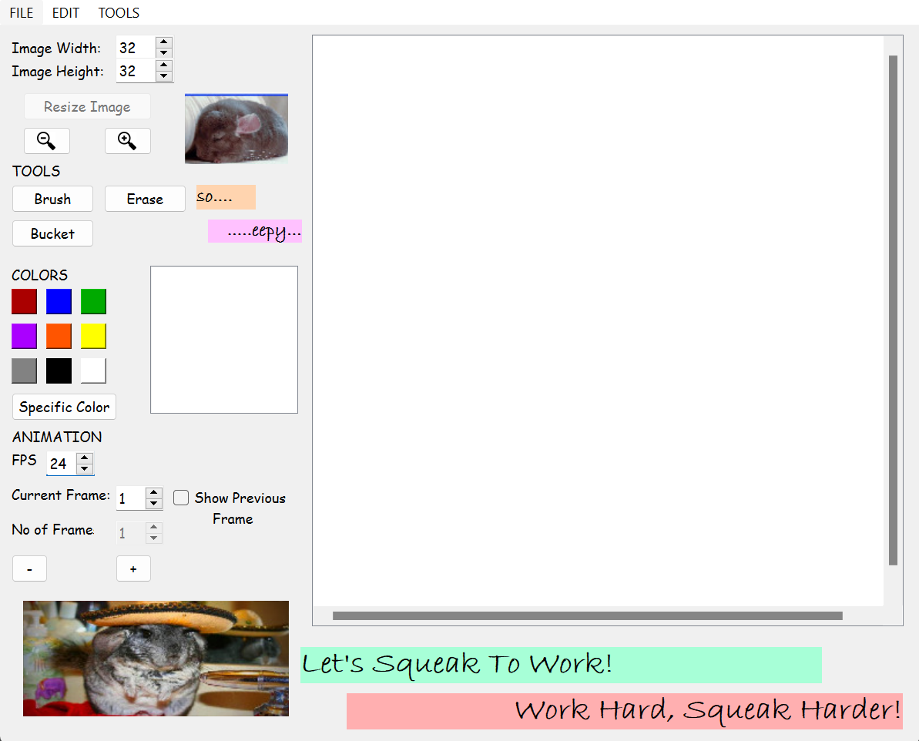Select the purple color swatch
This screenshot has width=919, height=741.
tap(25, 336)
